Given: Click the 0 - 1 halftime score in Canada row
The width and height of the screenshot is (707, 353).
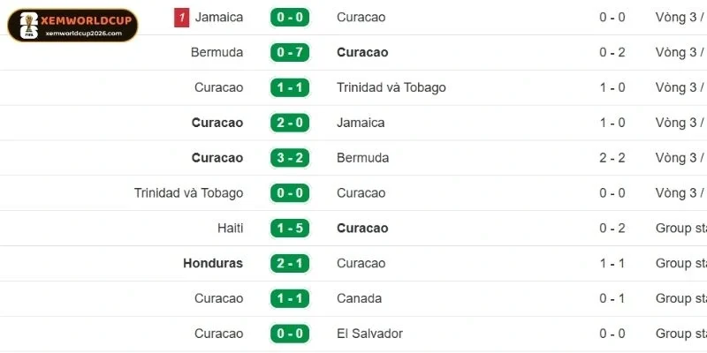Looking at the screenshot, I should pos(613,299).
